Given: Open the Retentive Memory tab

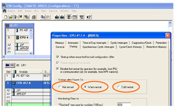Looking at the screenshot, I should pyautogui.click(x=156, y=47).
